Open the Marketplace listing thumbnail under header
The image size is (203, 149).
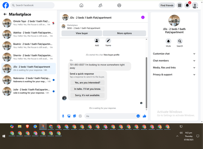coord(63,26)
